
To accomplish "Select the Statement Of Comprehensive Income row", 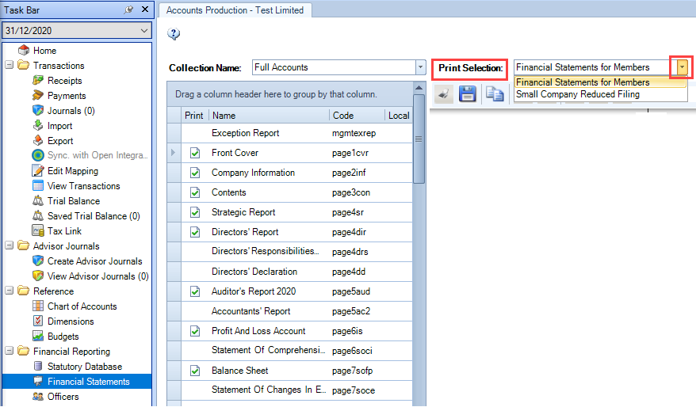I will pos(290,351).
